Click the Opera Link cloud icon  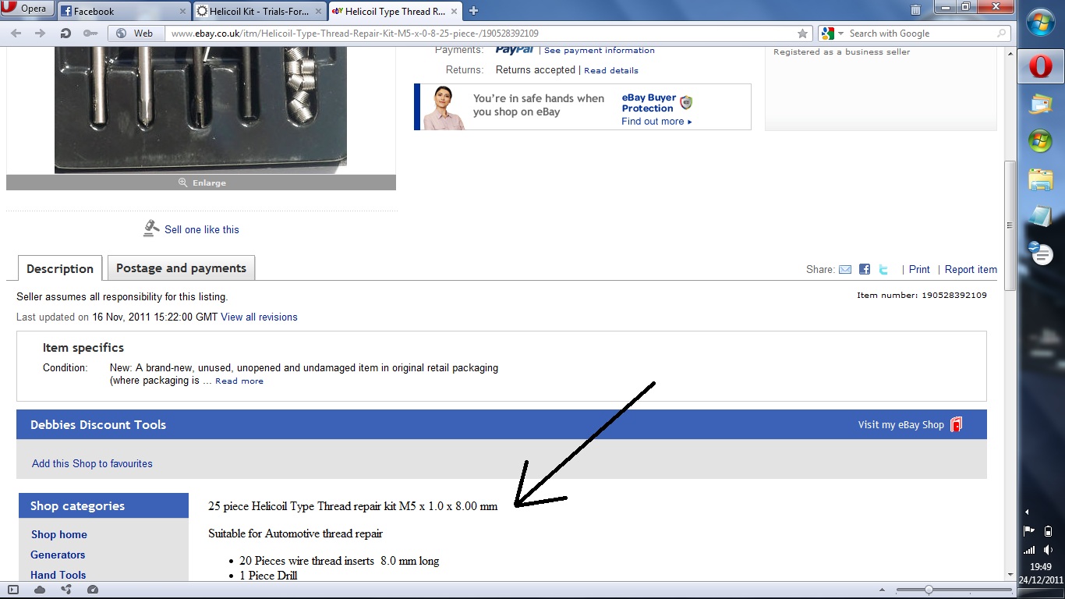(40, 590)
